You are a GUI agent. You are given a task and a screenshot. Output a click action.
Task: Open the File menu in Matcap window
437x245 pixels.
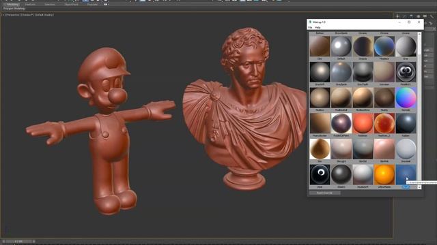tap(310, 27)
